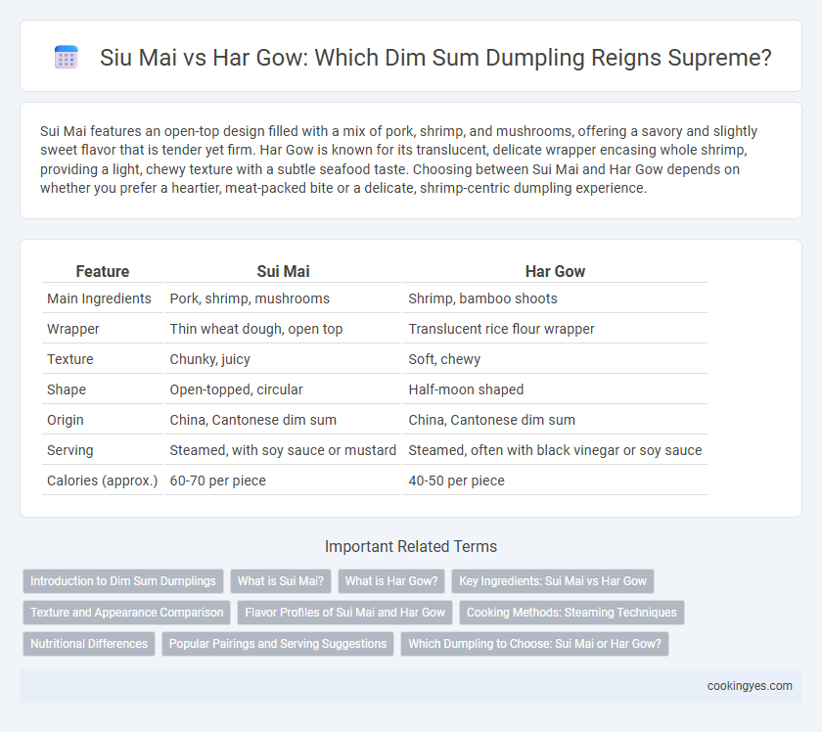
Task: Select 'Key Ingredients: Sui Mai vs Har Gow' tag
Action: pos(553,581)
